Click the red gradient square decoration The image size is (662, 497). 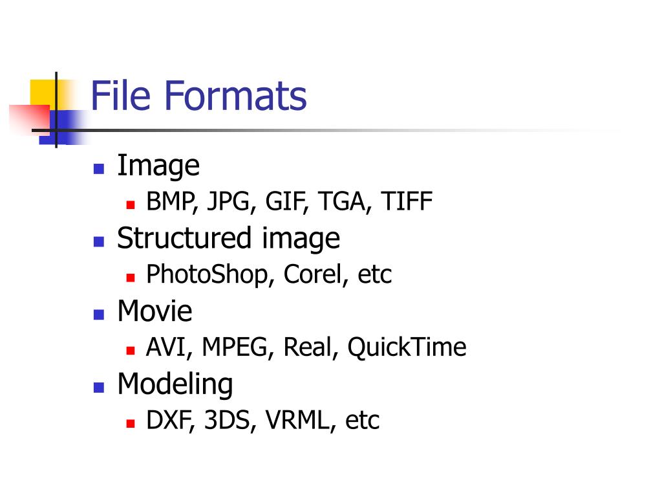coord(30,120)
